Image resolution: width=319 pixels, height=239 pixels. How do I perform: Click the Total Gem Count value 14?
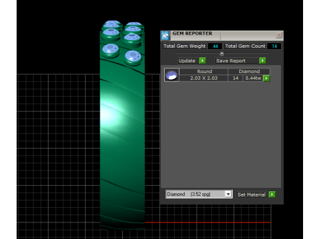pos(274,46)
